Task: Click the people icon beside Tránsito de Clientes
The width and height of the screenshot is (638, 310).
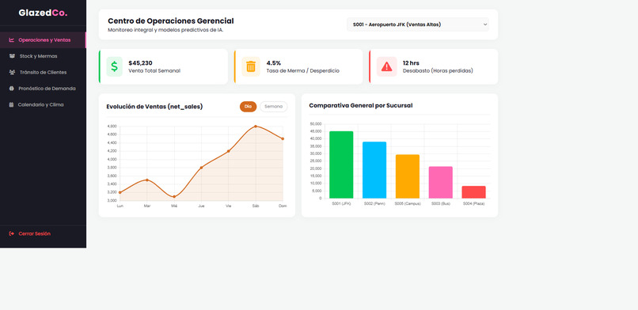Action: (12, 72)
